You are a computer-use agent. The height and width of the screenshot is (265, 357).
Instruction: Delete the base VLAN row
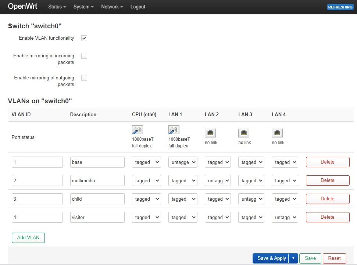(328, 162)
